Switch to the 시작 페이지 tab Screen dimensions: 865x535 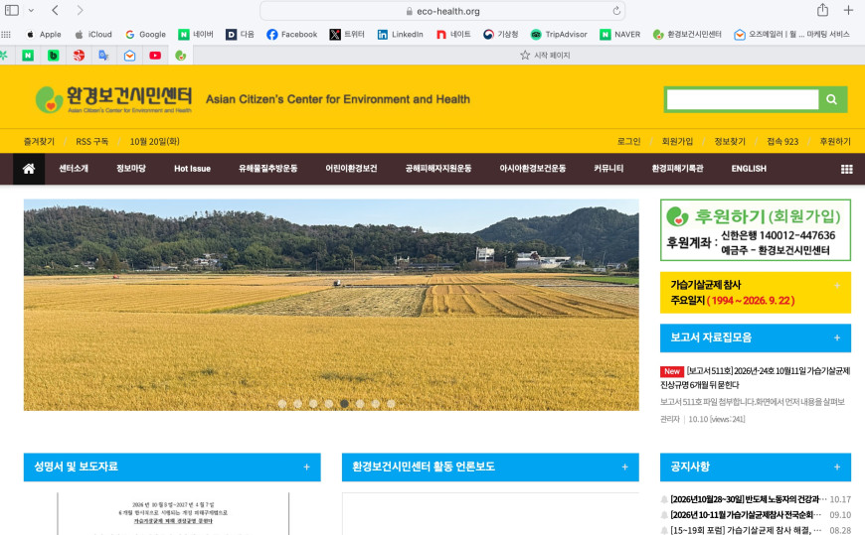click(545, 56)
